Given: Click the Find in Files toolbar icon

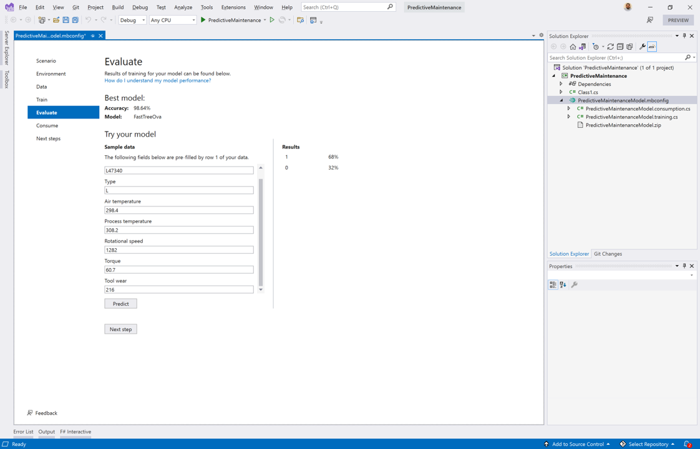Looking at the screenshot, I should pyautogui.click(x=301, y=20).
